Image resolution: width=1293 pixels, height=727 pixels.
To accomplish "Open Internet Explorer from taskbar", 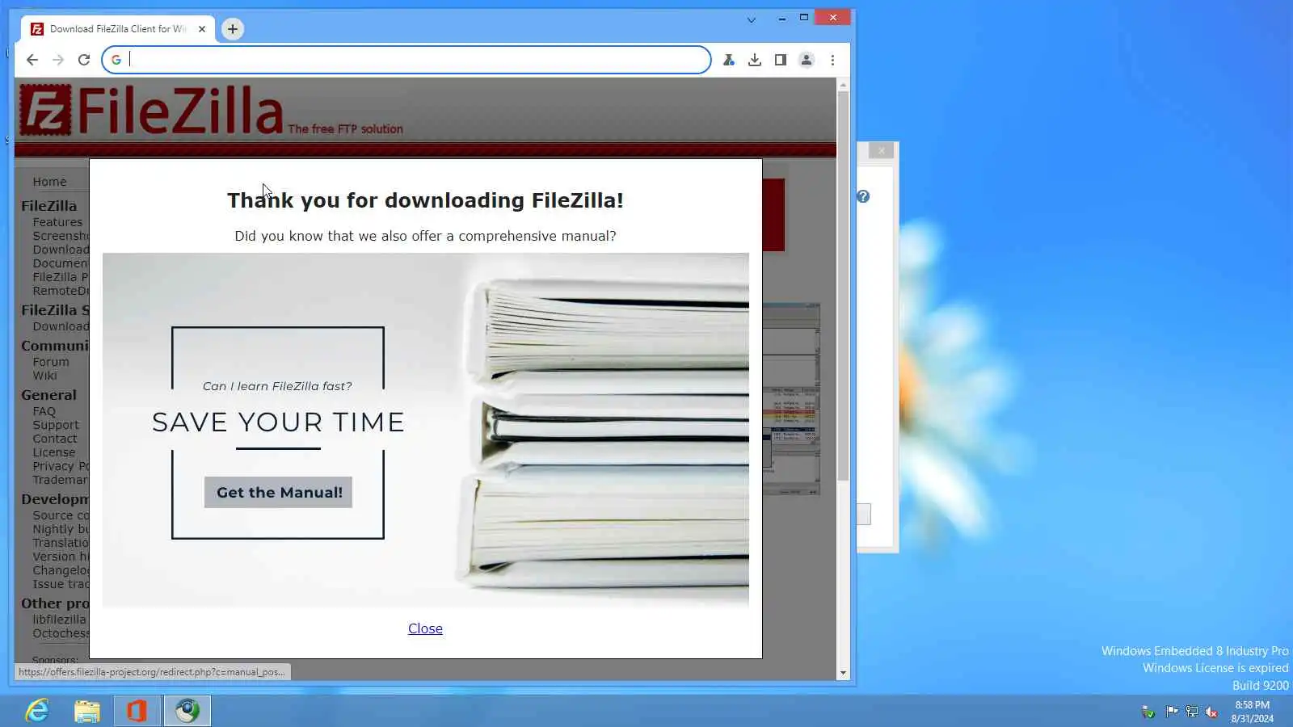I will pyautogui.click(x=37, y=711).
